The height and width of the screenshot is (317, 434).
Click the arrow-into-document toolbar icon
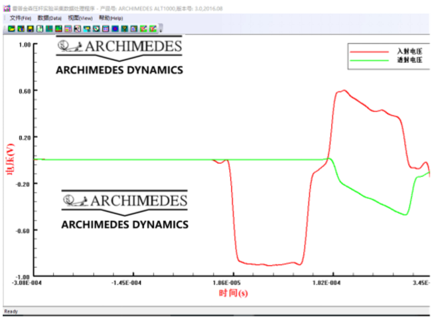pos(78,29)
